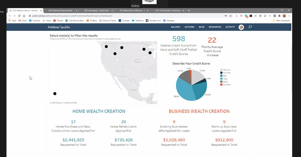301x157 pixels.
Task: Click the $1,028,480 requested total
Action: pyautogui.click(x=174, y=140)
